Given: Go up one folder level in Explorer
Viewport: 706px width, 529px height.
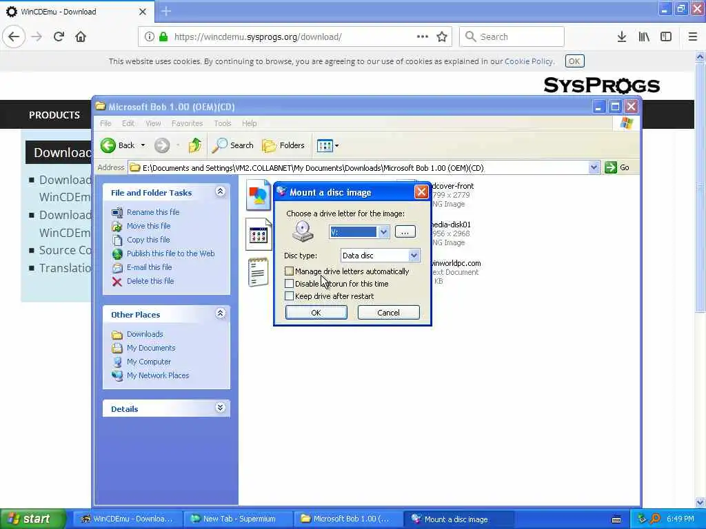Looking at the screenshot, I should 195,145.
